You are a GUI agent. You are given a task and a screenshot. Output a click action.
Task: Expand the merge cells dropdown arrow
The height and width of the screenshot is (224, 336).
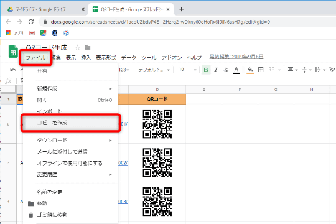pos(279,70)
